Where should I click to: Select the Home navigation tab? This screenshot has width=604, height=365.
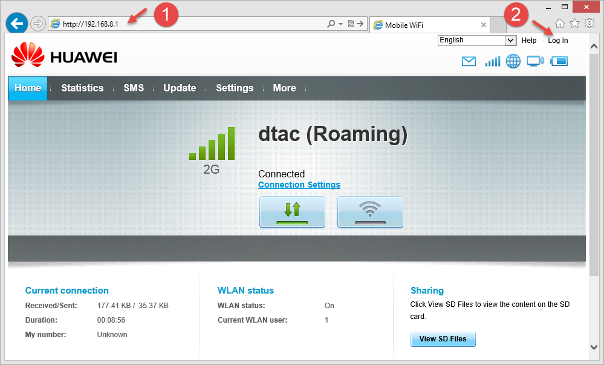pos(28,88)
